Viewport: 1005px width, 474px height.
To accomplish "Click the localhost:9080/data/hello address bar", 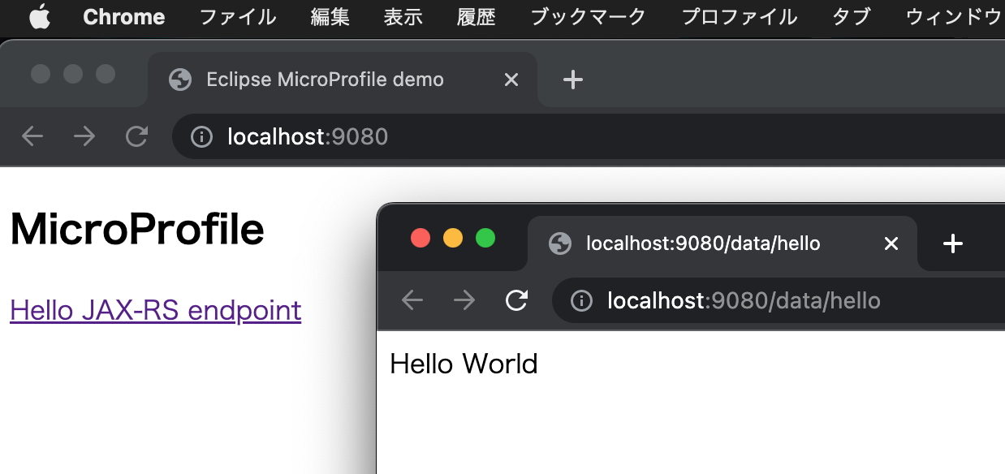I will click(x=779, y=300).
